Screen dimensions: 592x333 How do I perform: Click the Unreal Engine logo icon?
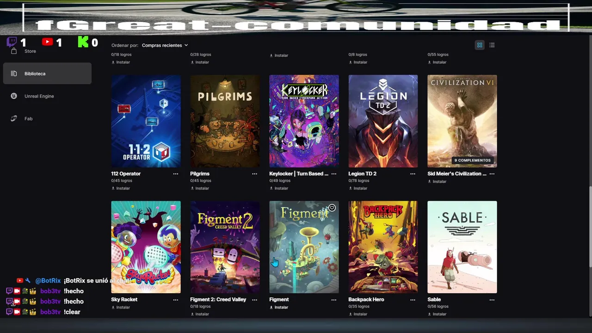click(14, 96)
